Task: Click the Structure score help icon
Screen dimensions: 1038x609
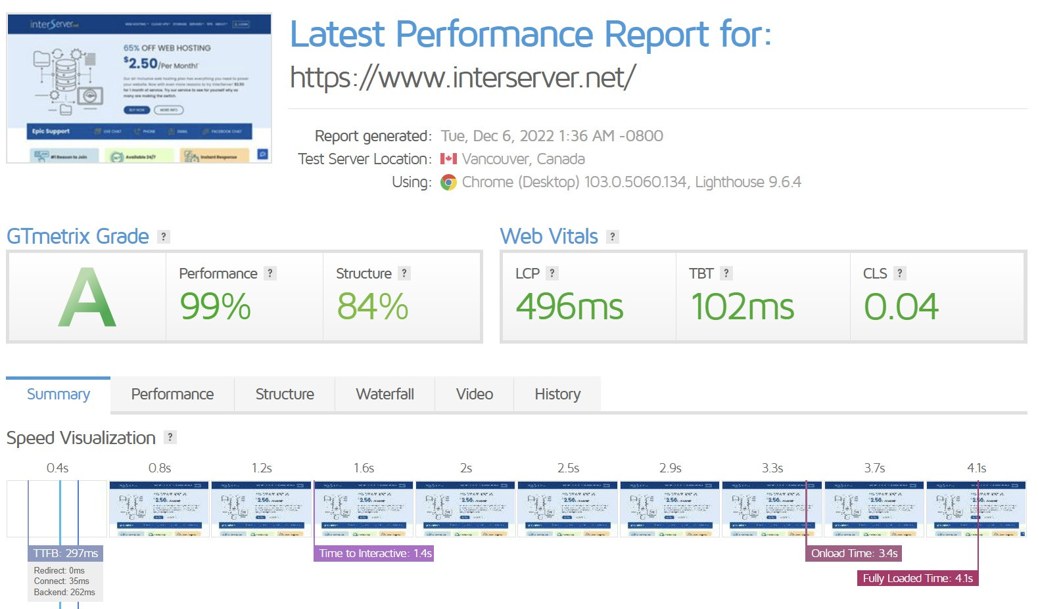Action: point(404,273)
